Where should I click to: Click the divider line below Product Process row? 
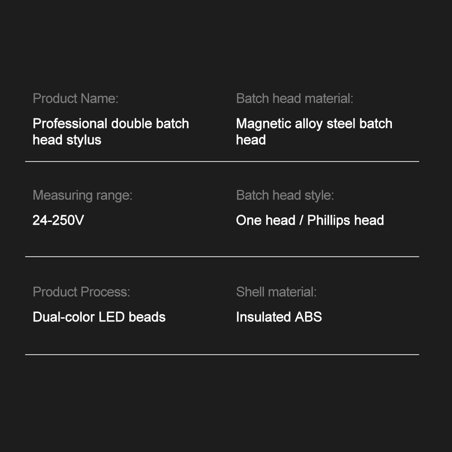(222, 354)
